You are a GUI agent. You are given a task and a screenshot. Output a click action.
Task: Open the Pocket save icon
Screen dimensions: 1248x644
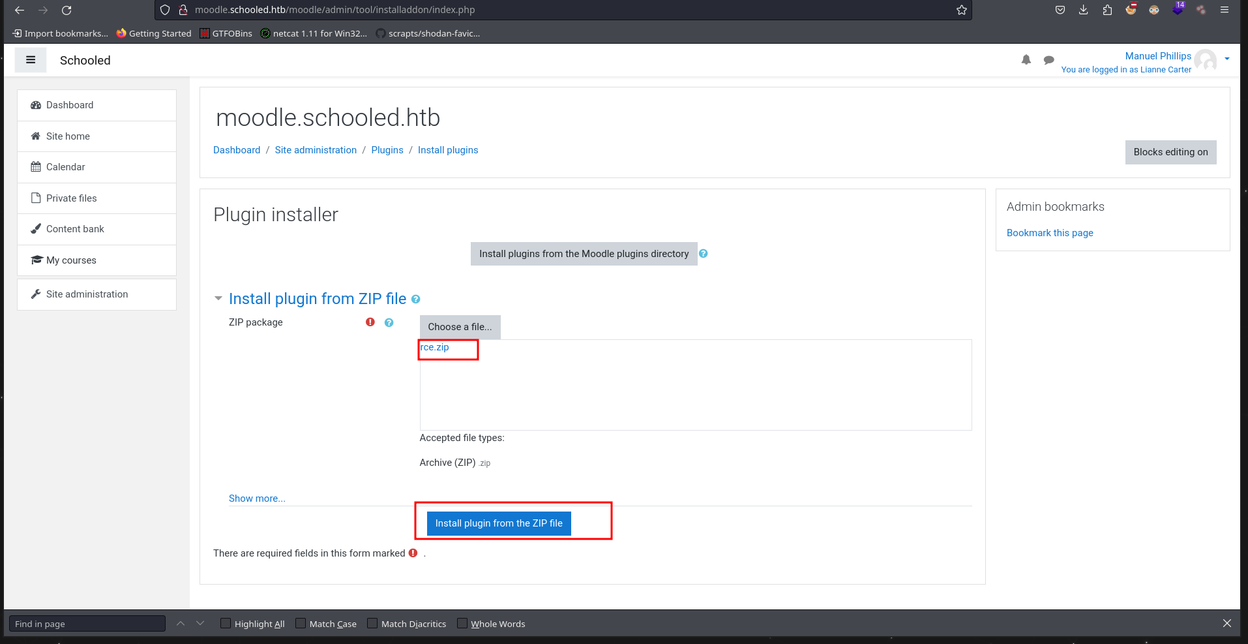(x=1060, y=10)
